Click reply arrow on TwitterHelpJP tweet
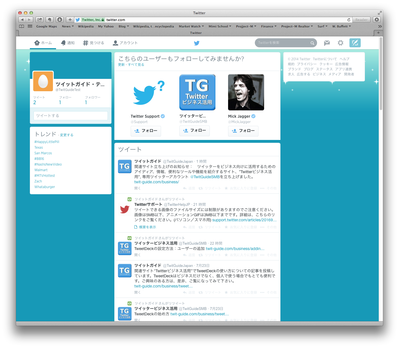This screenshot has width=399, height=348. 185,227
